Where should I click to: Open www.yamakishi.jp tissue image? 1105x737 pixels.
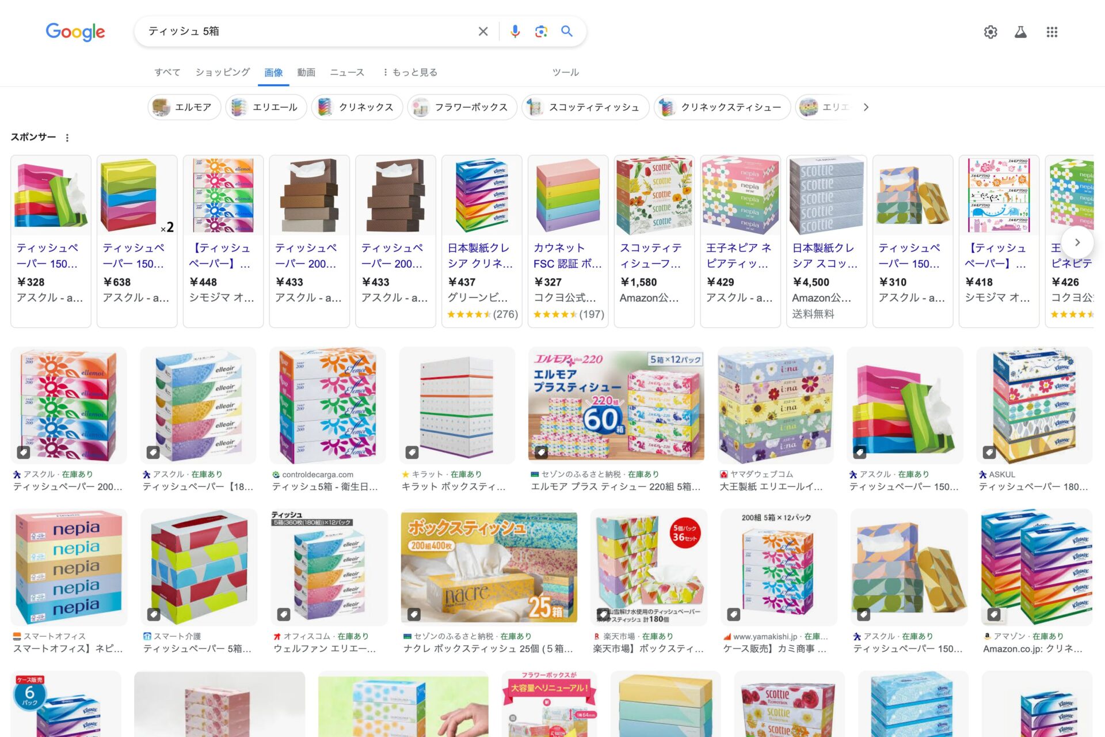(779, 567)
